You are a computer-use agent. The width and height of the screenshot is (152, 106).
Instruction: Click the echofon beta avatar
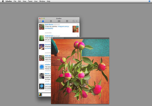click(x=42, y=86)
